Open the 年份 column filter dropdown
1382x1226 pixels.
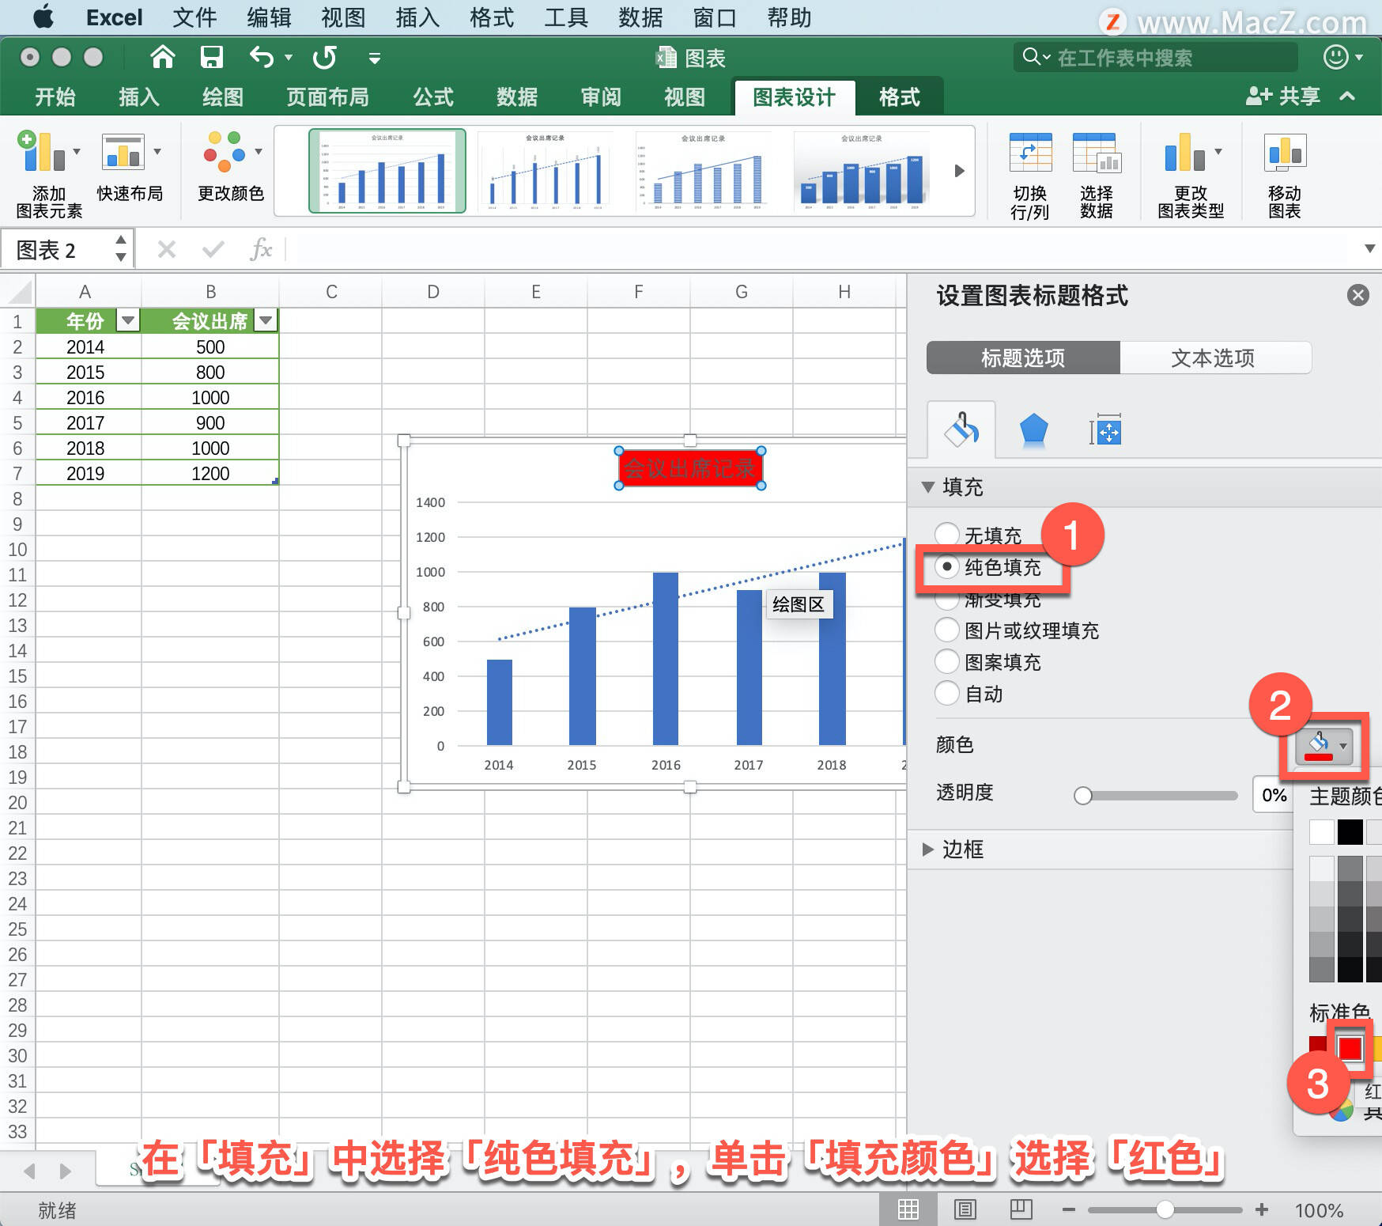tap(128, 320)
